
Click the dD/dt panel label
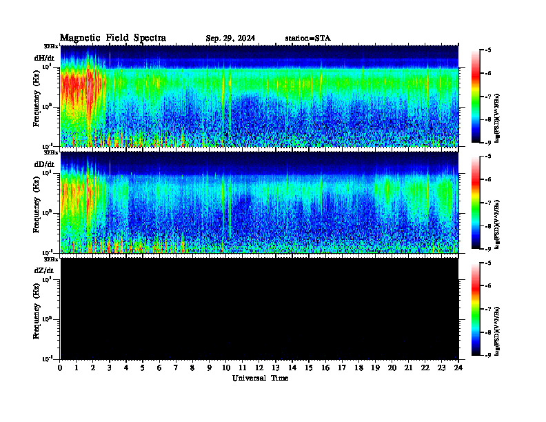pyautogui.click(x=44, y=164)
